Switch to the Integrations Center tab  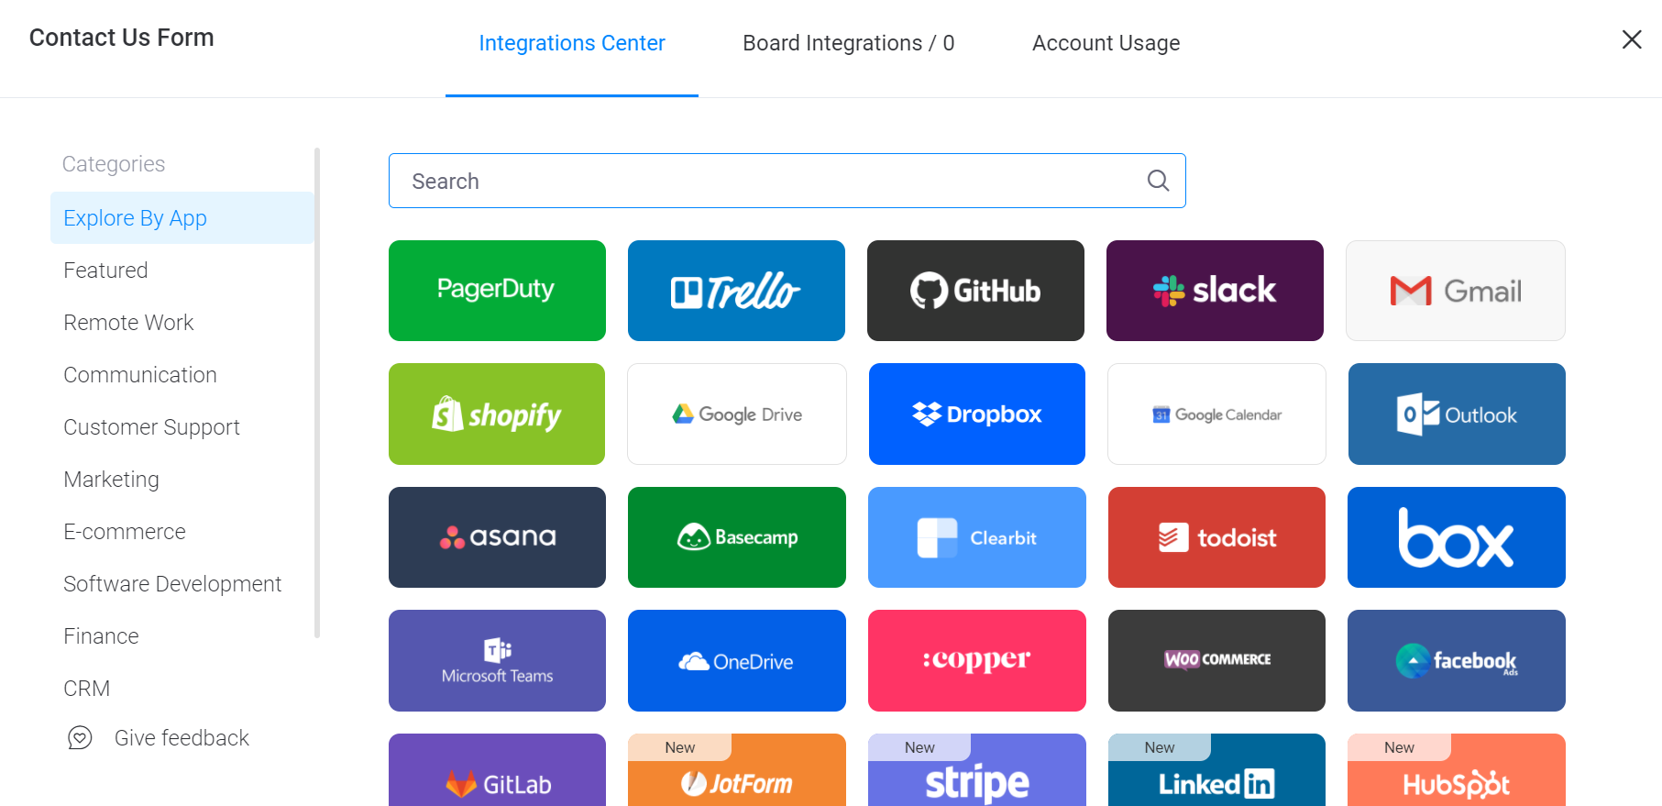click(572, 43)
